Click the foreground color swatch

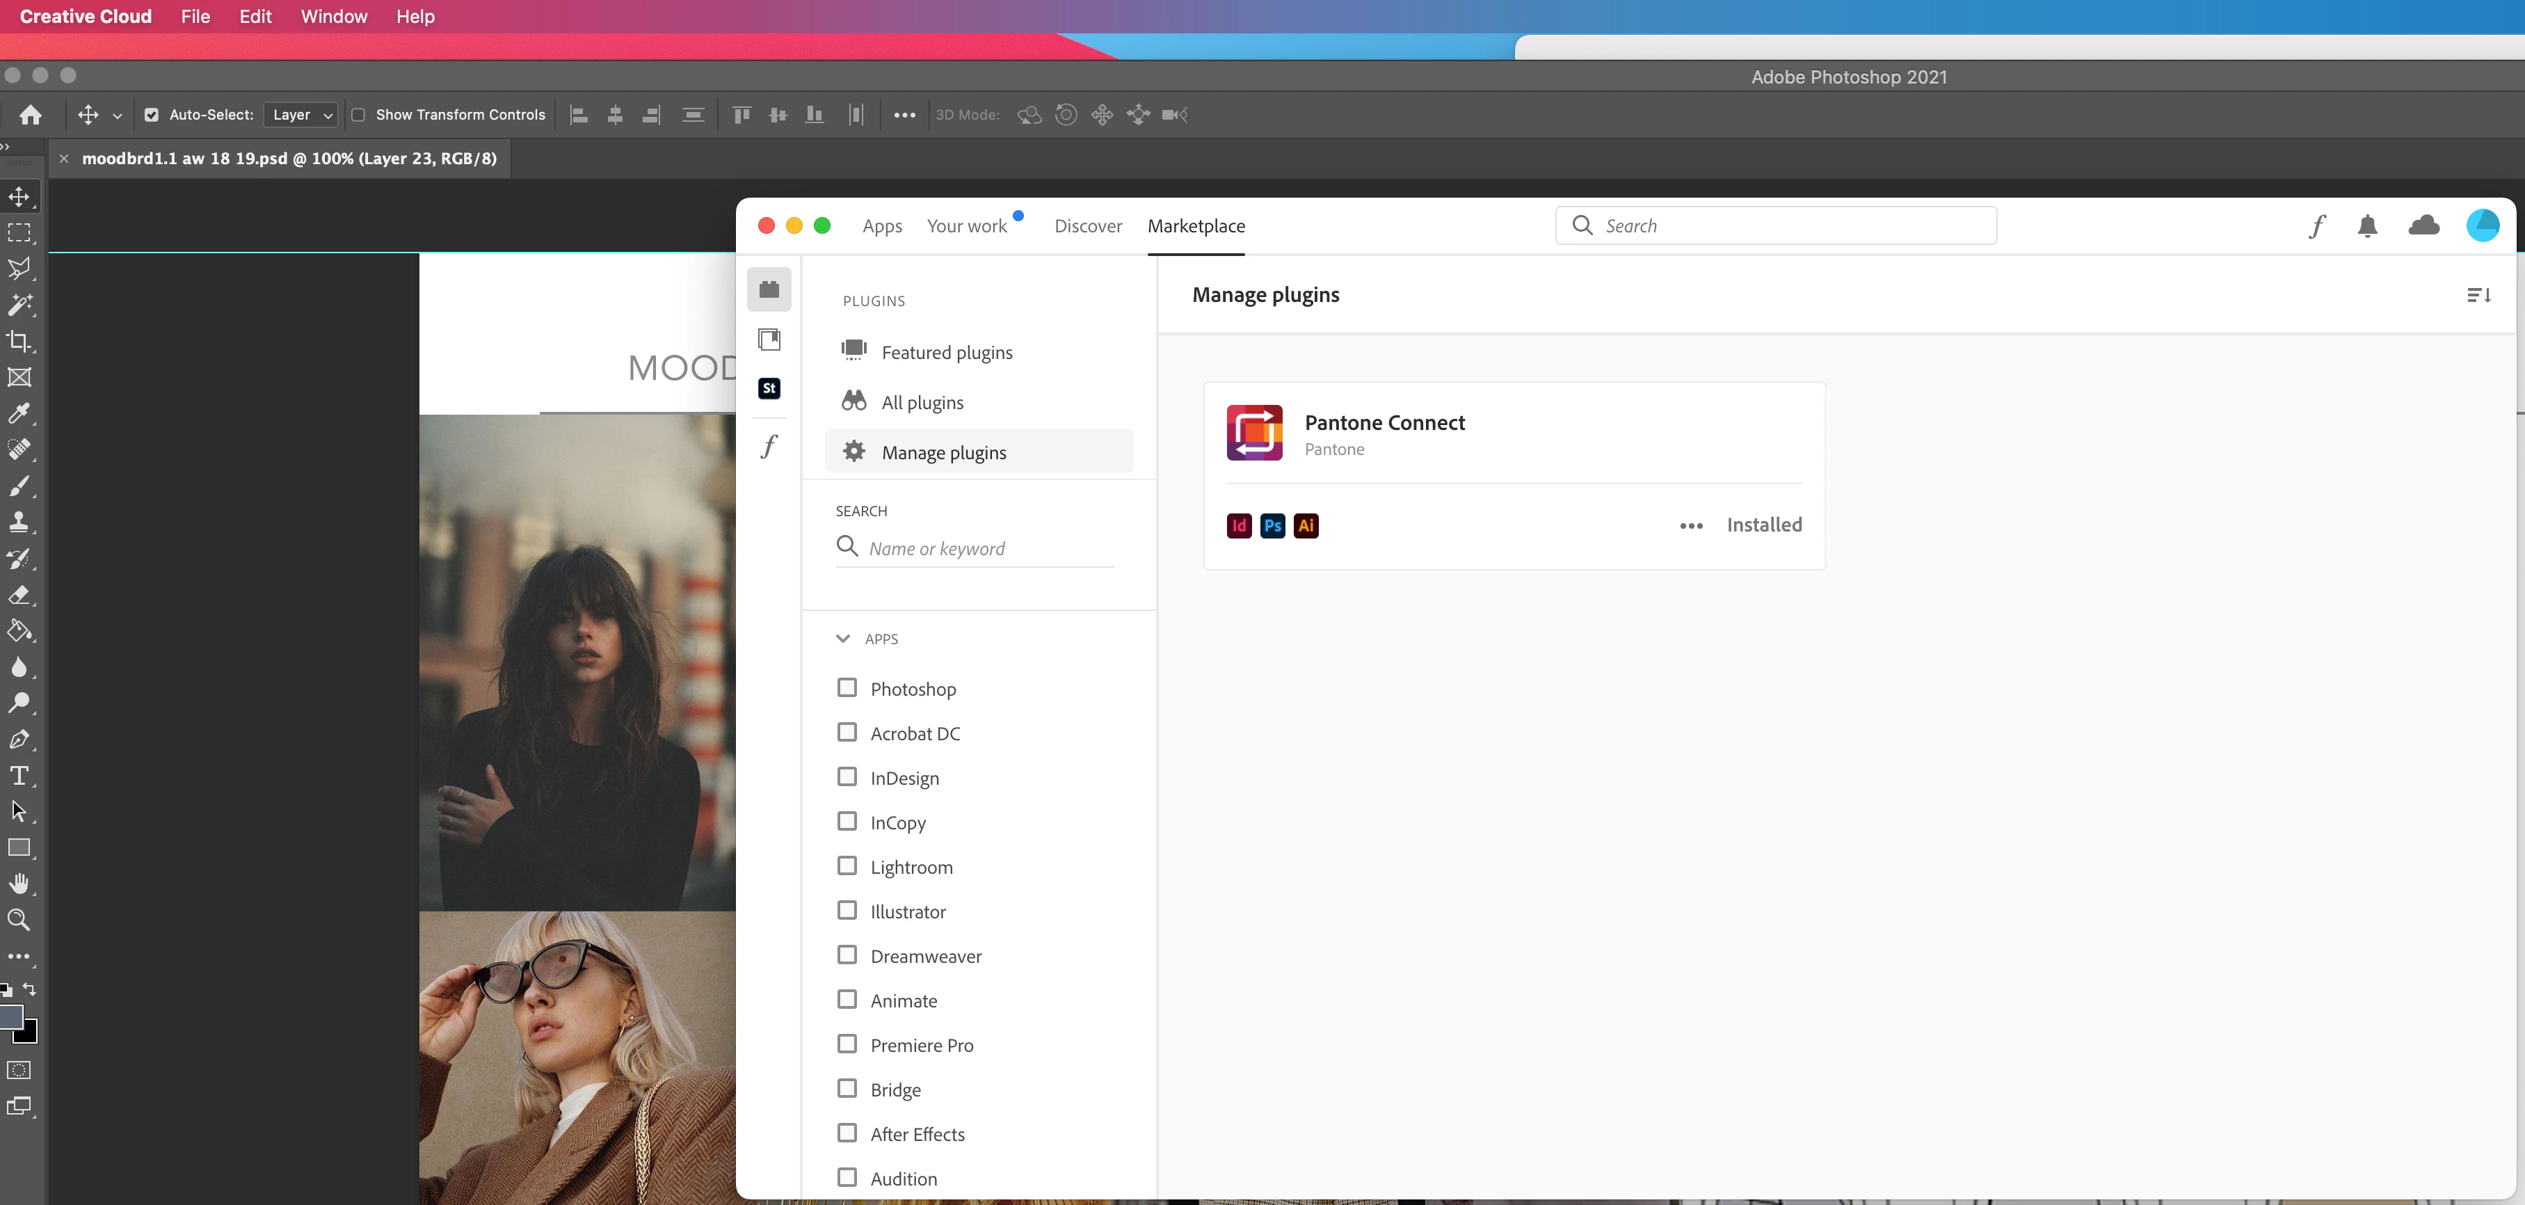pyautogui.click(x=11, y=1016)
